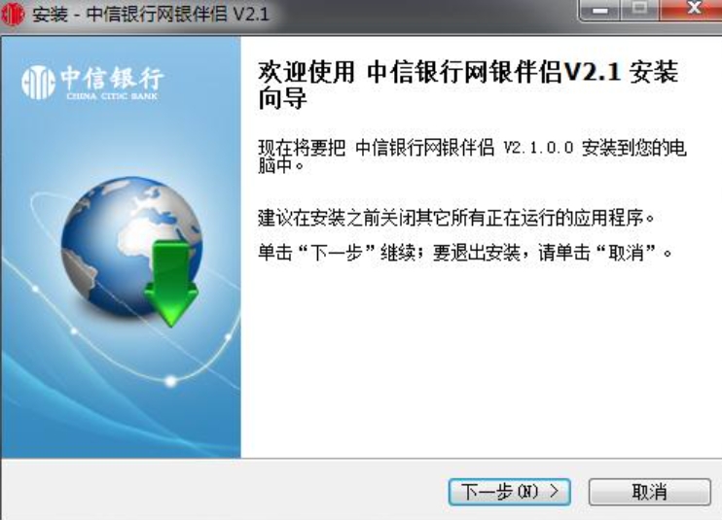Viewport: 722px width, 520px height.
Task: Click the 向导 word ending the heading
Action: pos(282,99)
